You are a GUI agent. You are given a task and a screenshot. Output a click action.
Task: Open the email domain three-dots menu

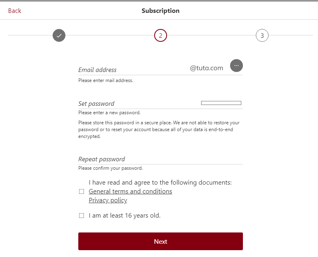[236, 66]
